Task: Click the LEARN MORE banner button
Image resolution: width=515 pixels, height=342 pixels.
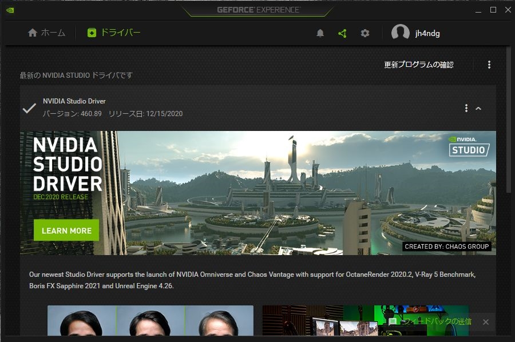Action: [66, 230]
